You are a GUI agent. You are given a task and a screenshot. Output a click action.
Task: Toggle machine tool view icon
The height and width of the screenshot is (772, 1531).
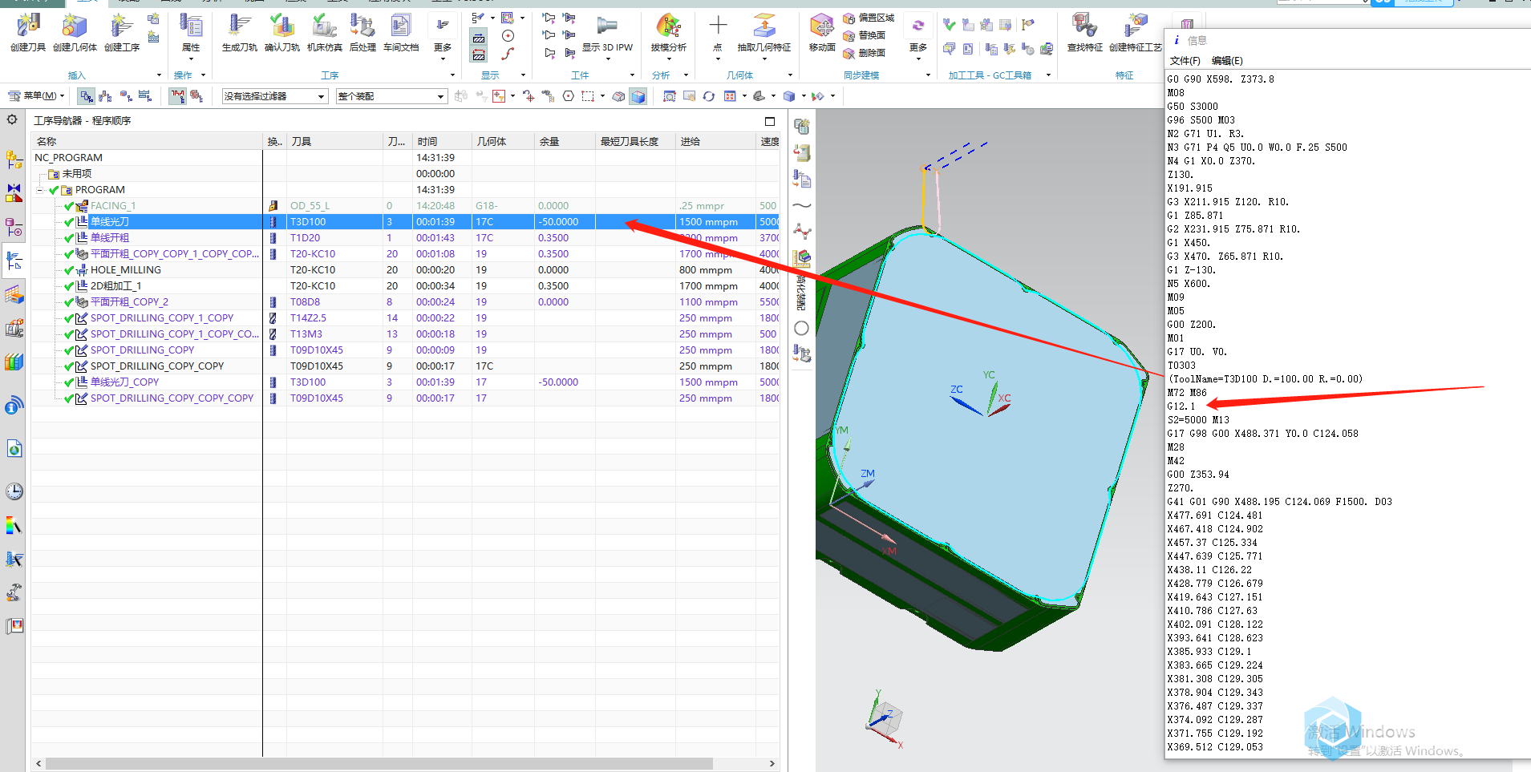point(106,96)
